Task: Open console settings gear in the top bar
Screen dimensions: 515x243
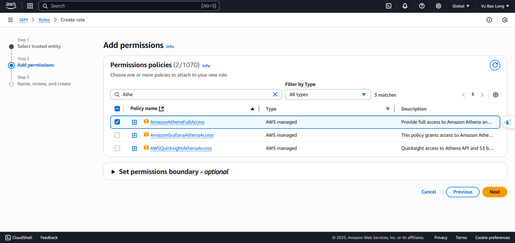Action: pos(438,6)
